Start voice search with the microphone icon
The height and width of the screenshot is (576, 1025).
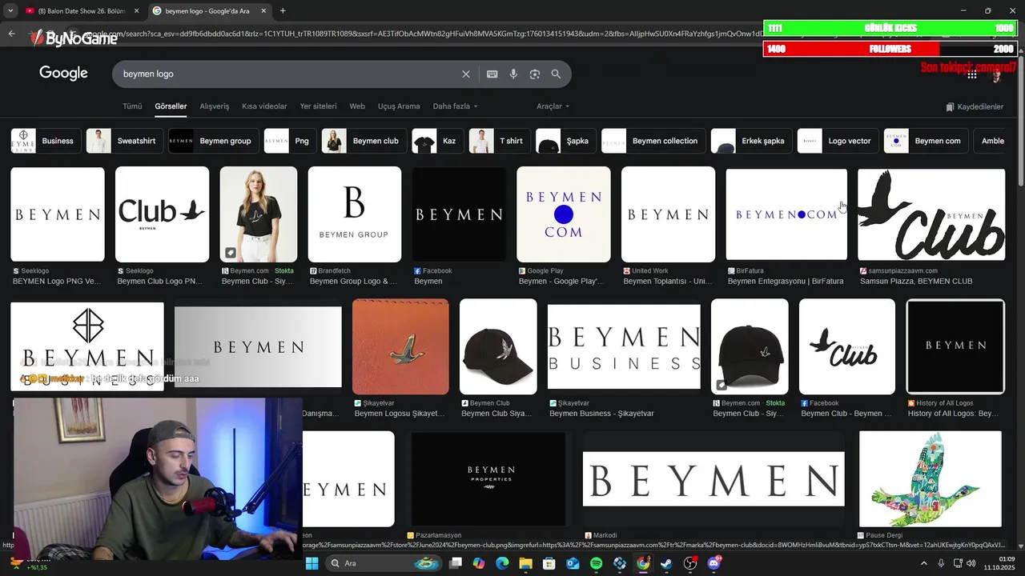[x=513, y=74]
